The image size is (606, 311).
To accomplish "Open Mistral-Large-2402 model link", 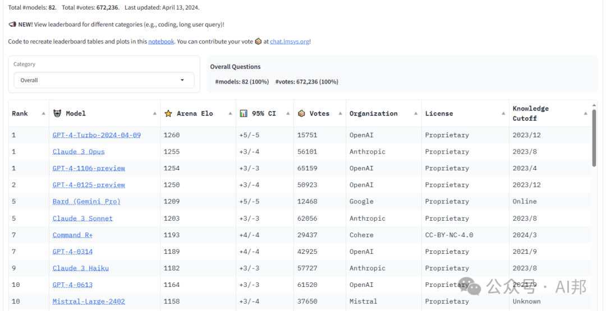I will coord(89,301).
